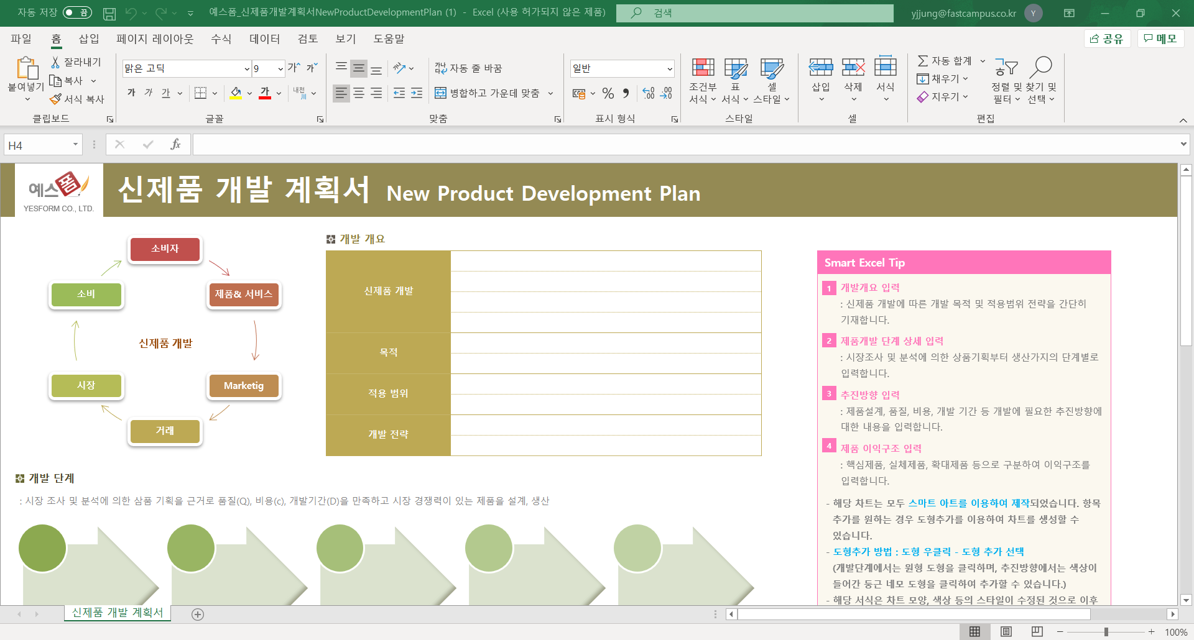
Task: Collapse the ribbon with the chevron
Action: pyautogui.click(x=1183, y=120)
